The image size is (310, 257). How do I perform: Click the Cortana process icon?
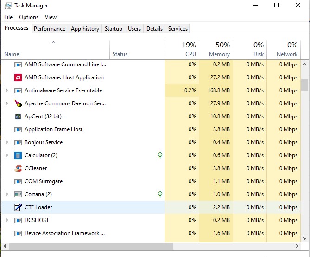[18, 194]
